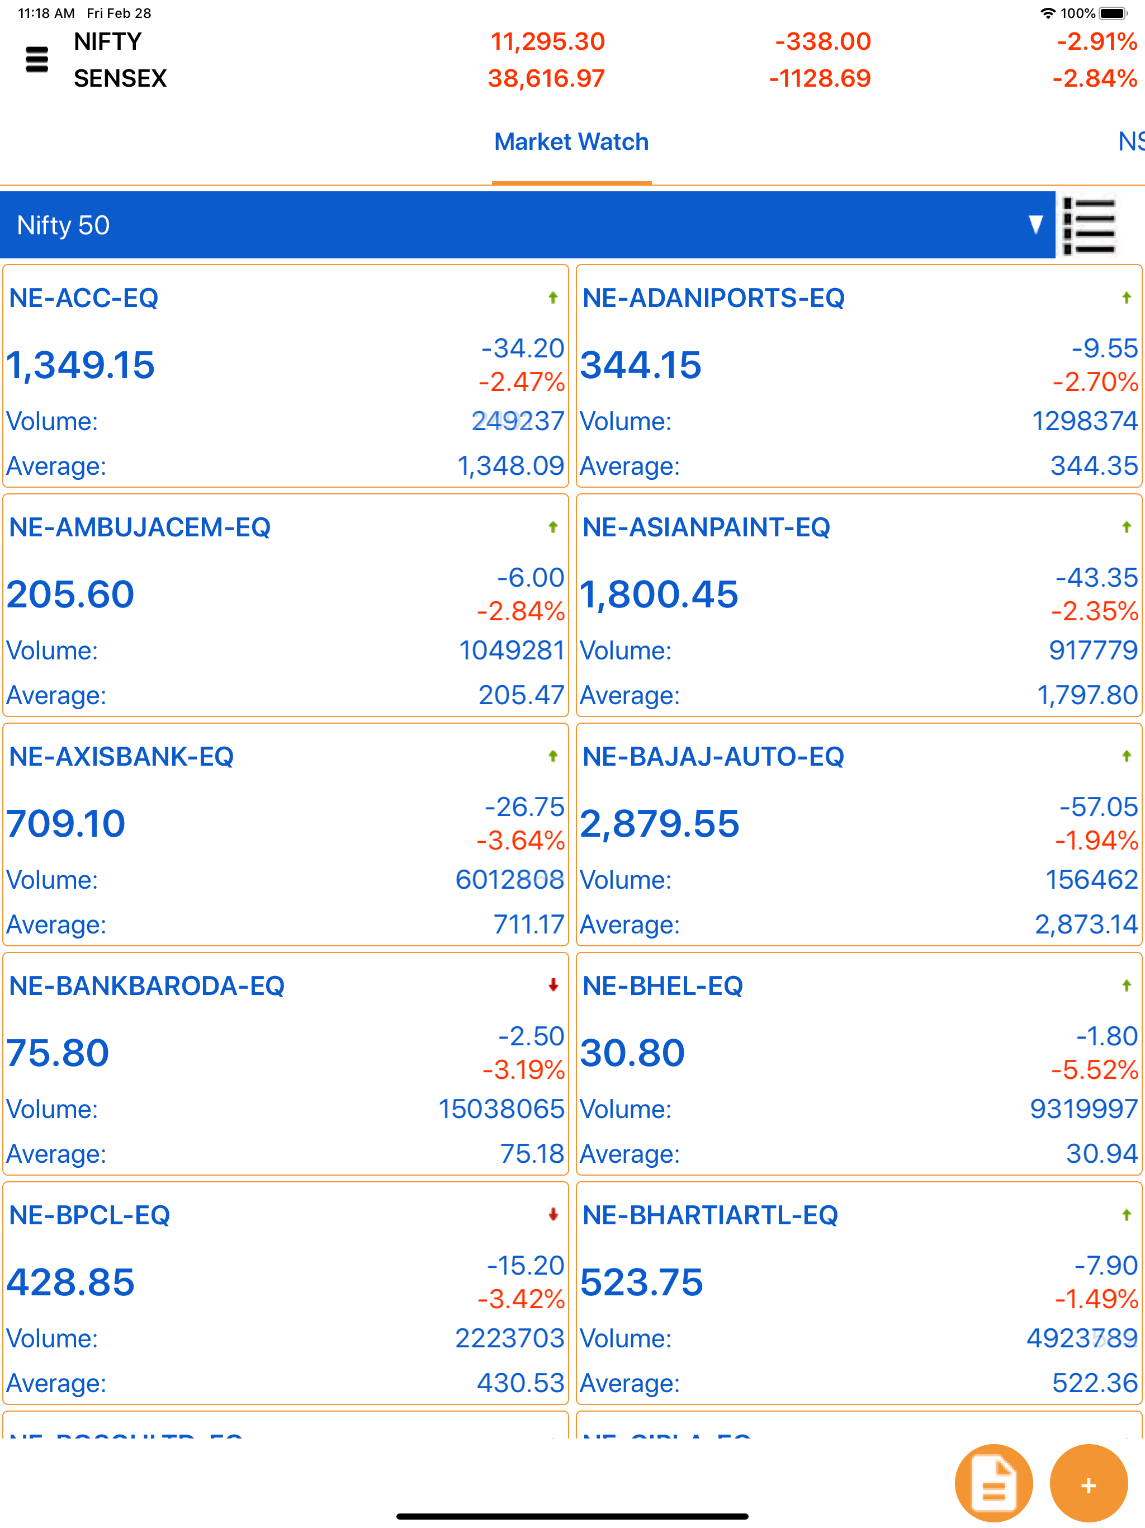Select the Market Watch tab
1145x1528 pixels.
click(x=571, y=142)
